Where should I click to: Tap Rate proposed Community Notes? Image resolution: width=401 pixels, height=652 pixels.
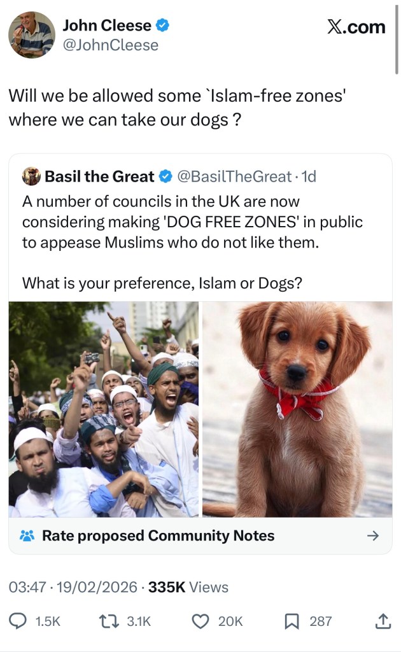158,535
